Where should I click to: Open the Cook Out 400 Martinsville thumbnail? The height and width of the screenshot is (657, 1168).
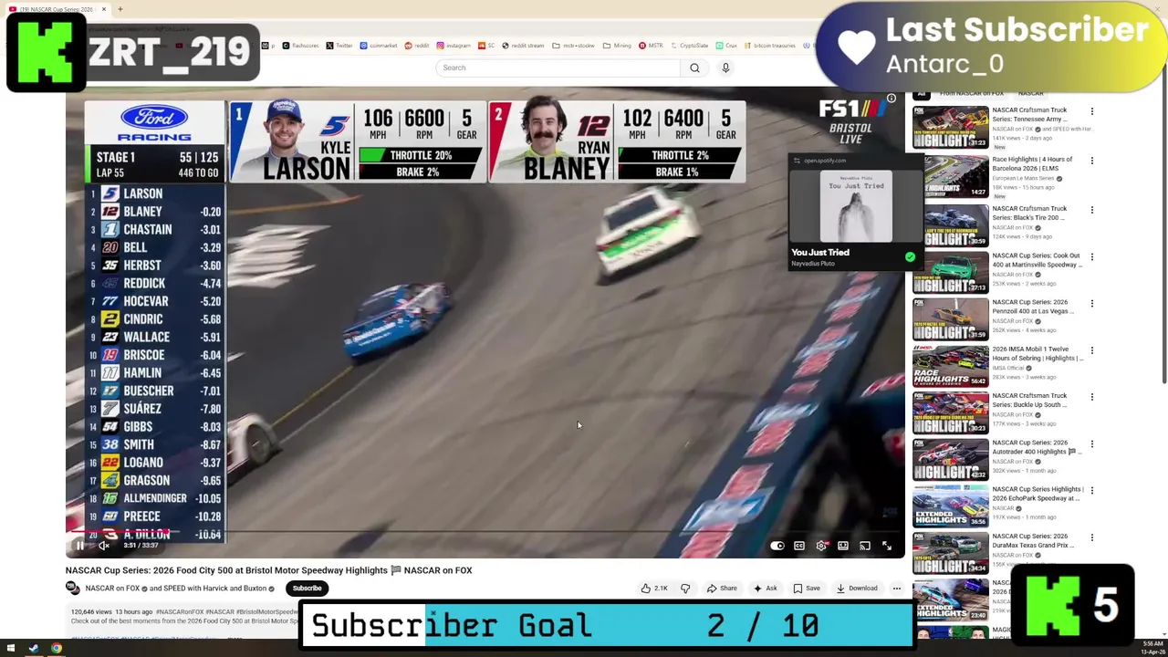point(950,272)
